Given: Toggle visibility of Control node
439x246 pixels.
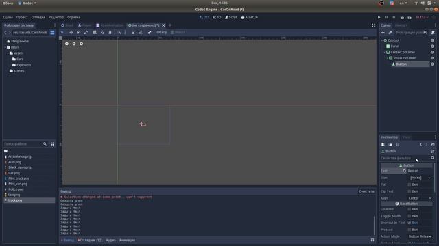Looking at the screenshot, I should (432, 40).
